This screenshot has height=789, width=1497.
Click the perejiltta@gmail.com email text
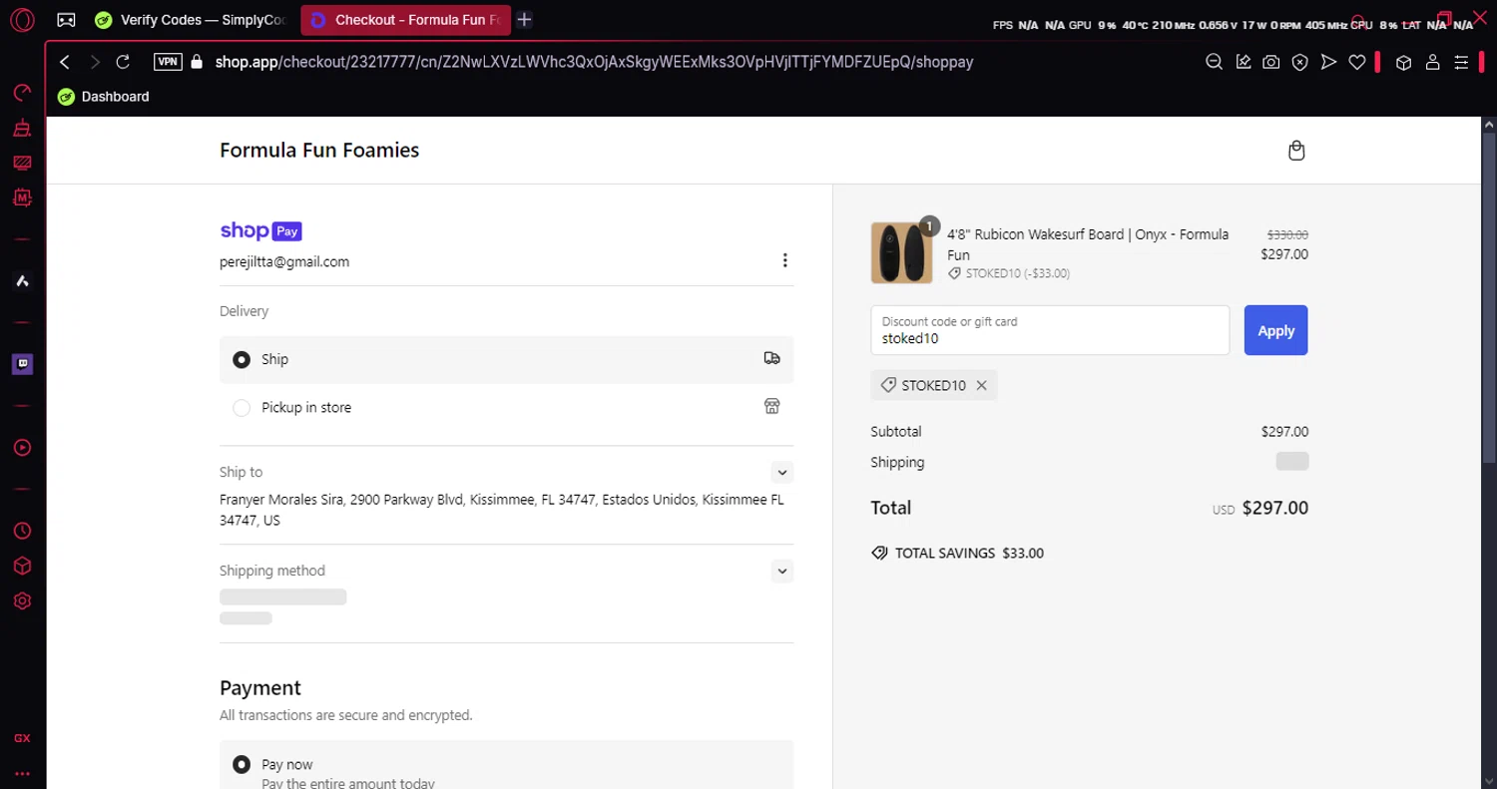coord(284,262)
